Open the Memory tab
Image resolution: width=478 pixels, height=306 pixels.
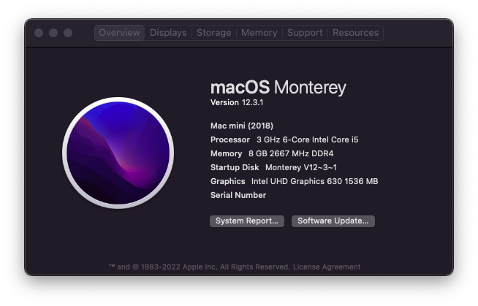click(259, 33)
